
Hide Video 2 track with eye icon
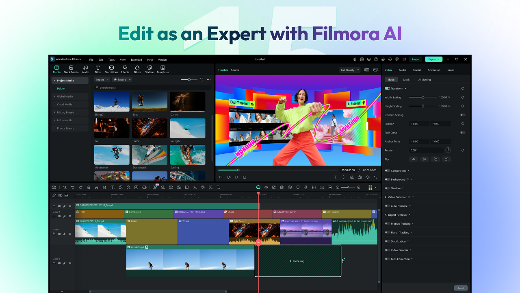(70, 234)
